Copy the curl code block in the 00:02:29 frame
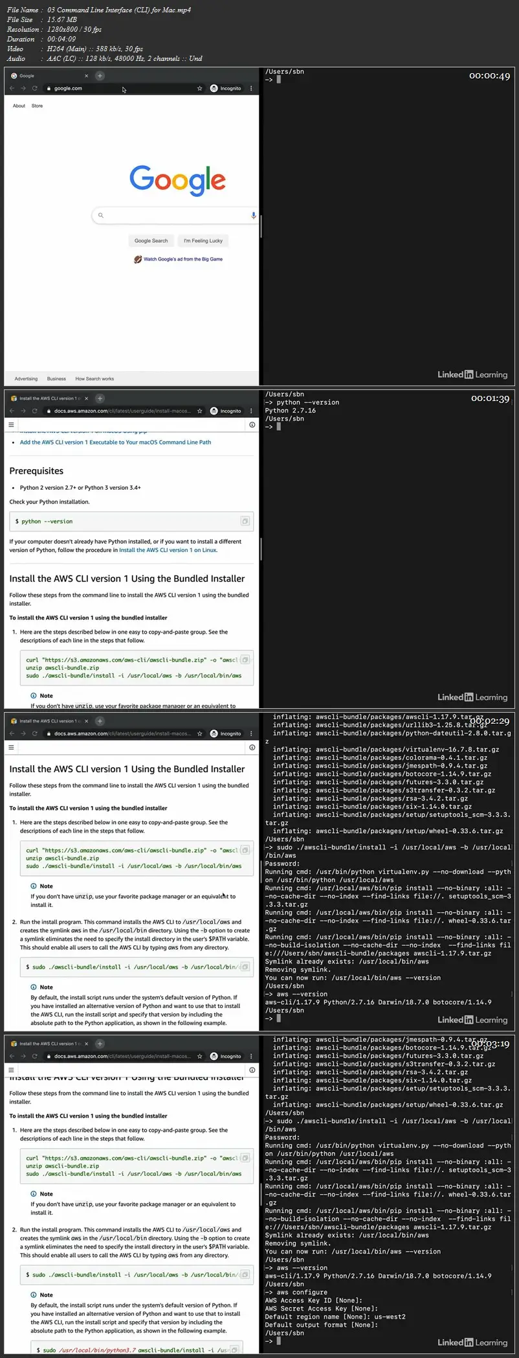The height and width of the screenshot is (1358, 519). [245, 850]
